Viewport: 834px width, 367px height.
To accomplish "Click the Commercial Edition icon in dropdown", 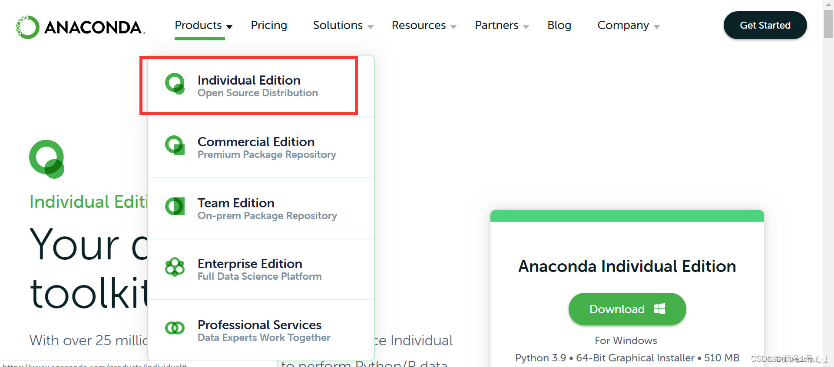I will pyautogui.click(x=175, y=145).
